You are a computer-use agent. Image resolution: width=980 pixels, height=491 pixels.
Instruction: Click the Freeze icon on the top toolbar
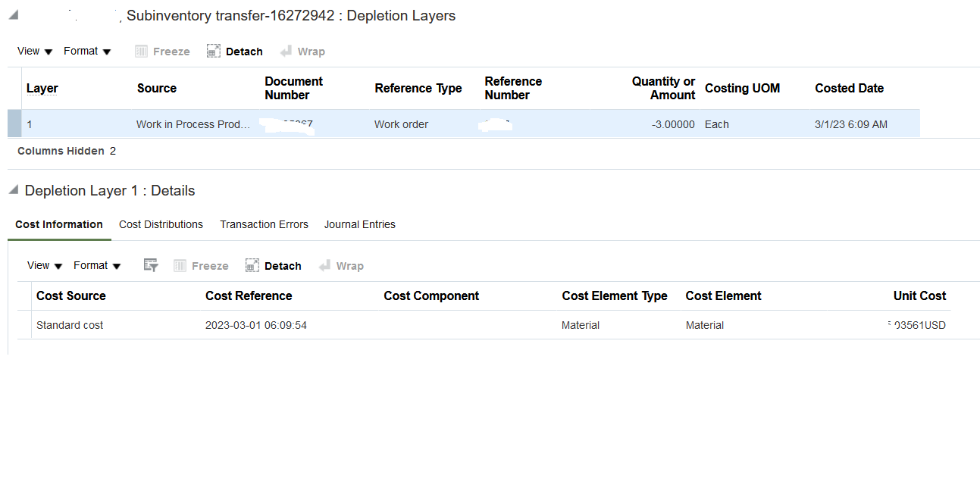161,51
